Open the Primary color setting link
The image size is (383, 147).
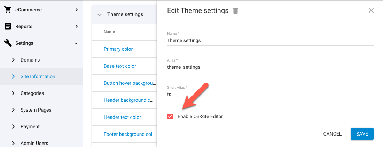click(118, 49)
